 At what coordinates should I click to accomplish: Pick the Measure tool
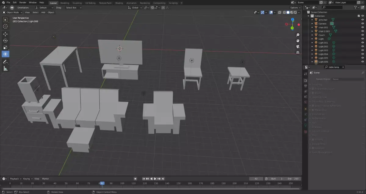click(x=5, y=69)
